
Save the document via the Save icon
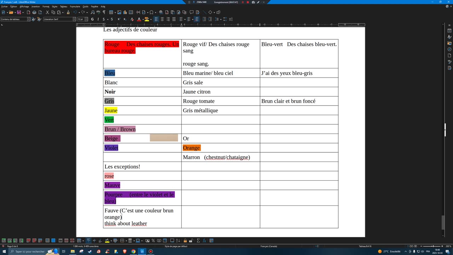tap(19, 12)
